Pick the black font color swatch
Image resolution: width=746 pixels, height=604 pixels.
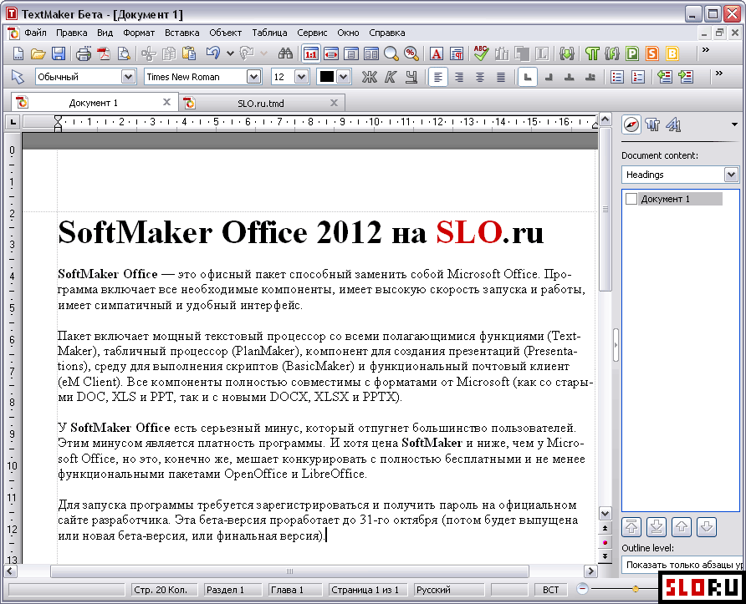327,77
